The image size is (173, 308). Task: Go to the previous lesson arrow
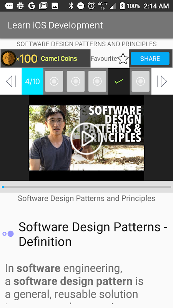coord(11,81)
